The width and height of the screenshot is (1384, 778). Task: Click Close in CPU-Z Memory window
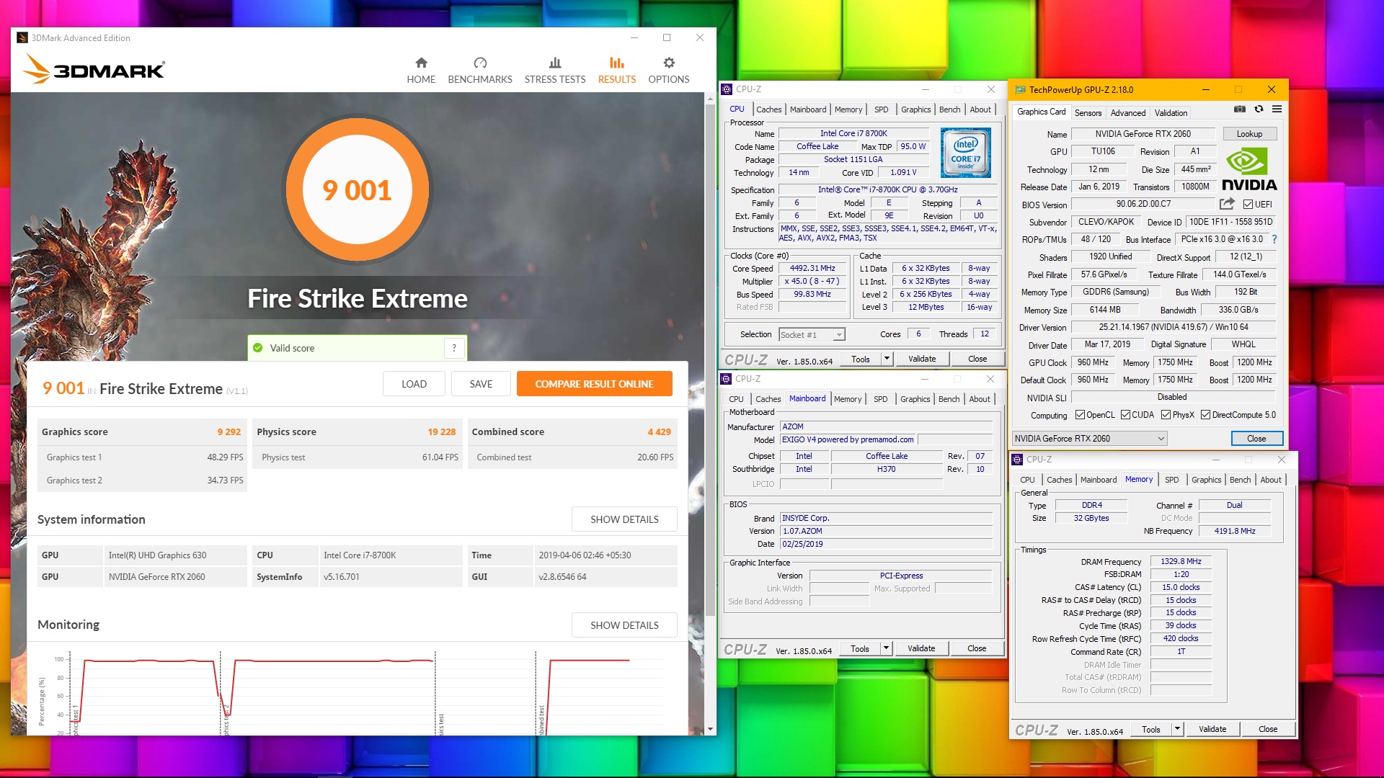tap(1267, 729)
